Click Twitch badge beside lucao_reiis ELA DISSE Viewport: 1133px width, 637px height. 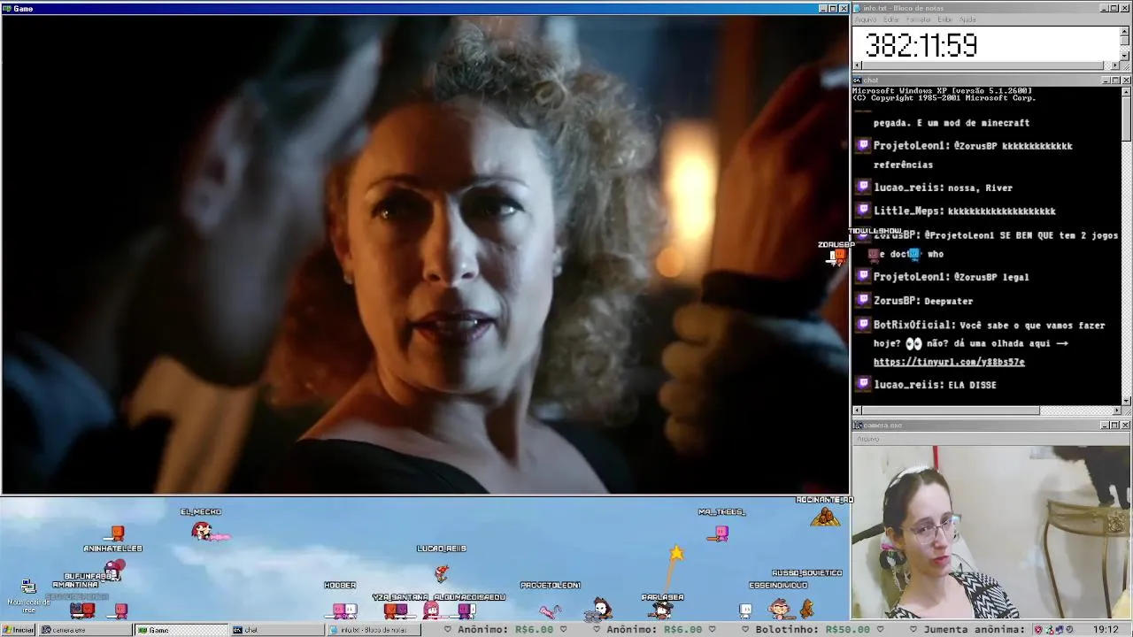coord(863,384)
